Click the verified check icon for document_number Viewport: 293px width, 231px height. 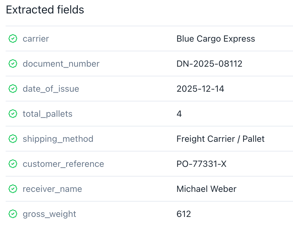tap(13, 64)
